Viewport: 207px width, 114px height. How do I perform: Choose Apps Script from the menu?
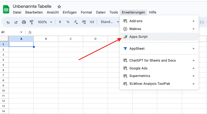(159, 37)
